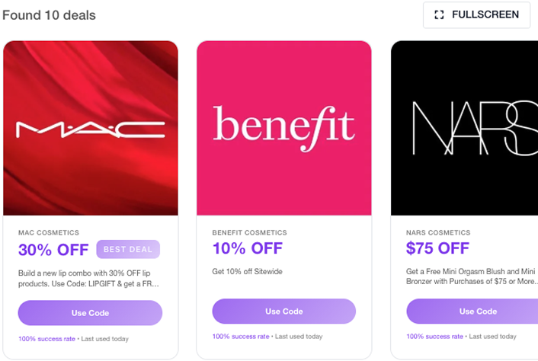The width and height of the screenshot is (538, 361).
Task: Use Code for MAC Cosmetics deal
Action: click(90, 313)
